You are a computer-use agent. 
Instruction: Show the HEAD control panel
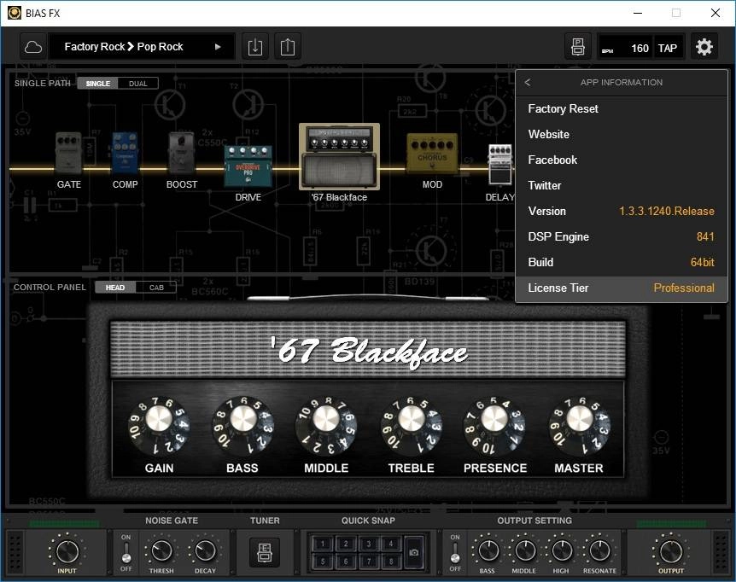pyautogui.click(x=115, y=288)
